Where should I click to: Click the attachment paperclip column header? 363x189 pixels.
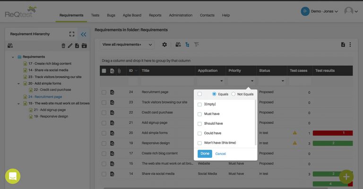(x=119, y=71)
